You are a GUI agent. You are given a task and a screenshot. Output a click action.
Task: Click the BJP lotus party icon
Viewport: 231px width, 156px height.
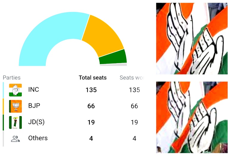pos(15,106)
